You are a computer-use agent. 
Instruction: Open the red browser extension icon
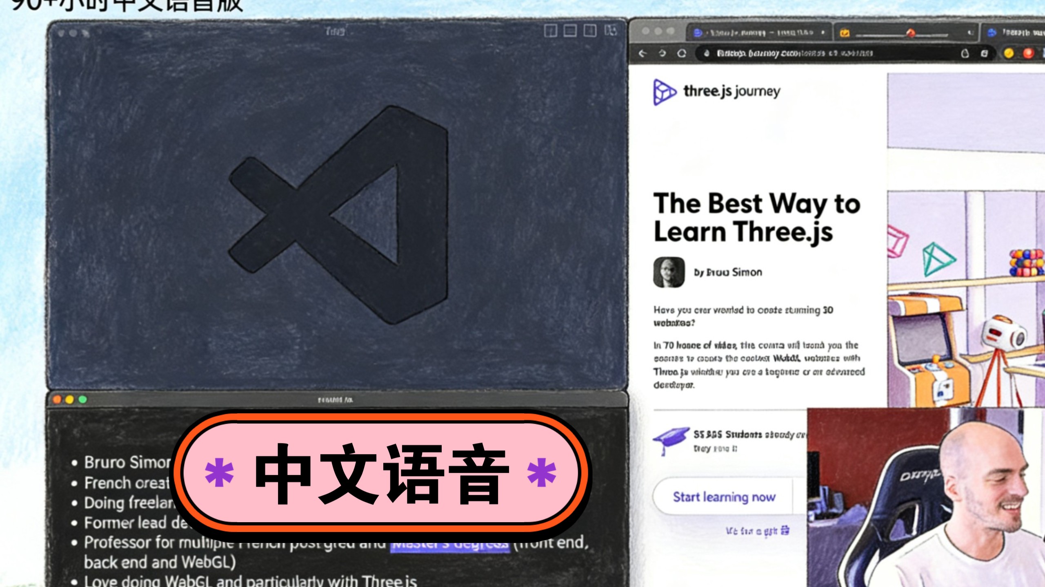[x=1028, y=53]
